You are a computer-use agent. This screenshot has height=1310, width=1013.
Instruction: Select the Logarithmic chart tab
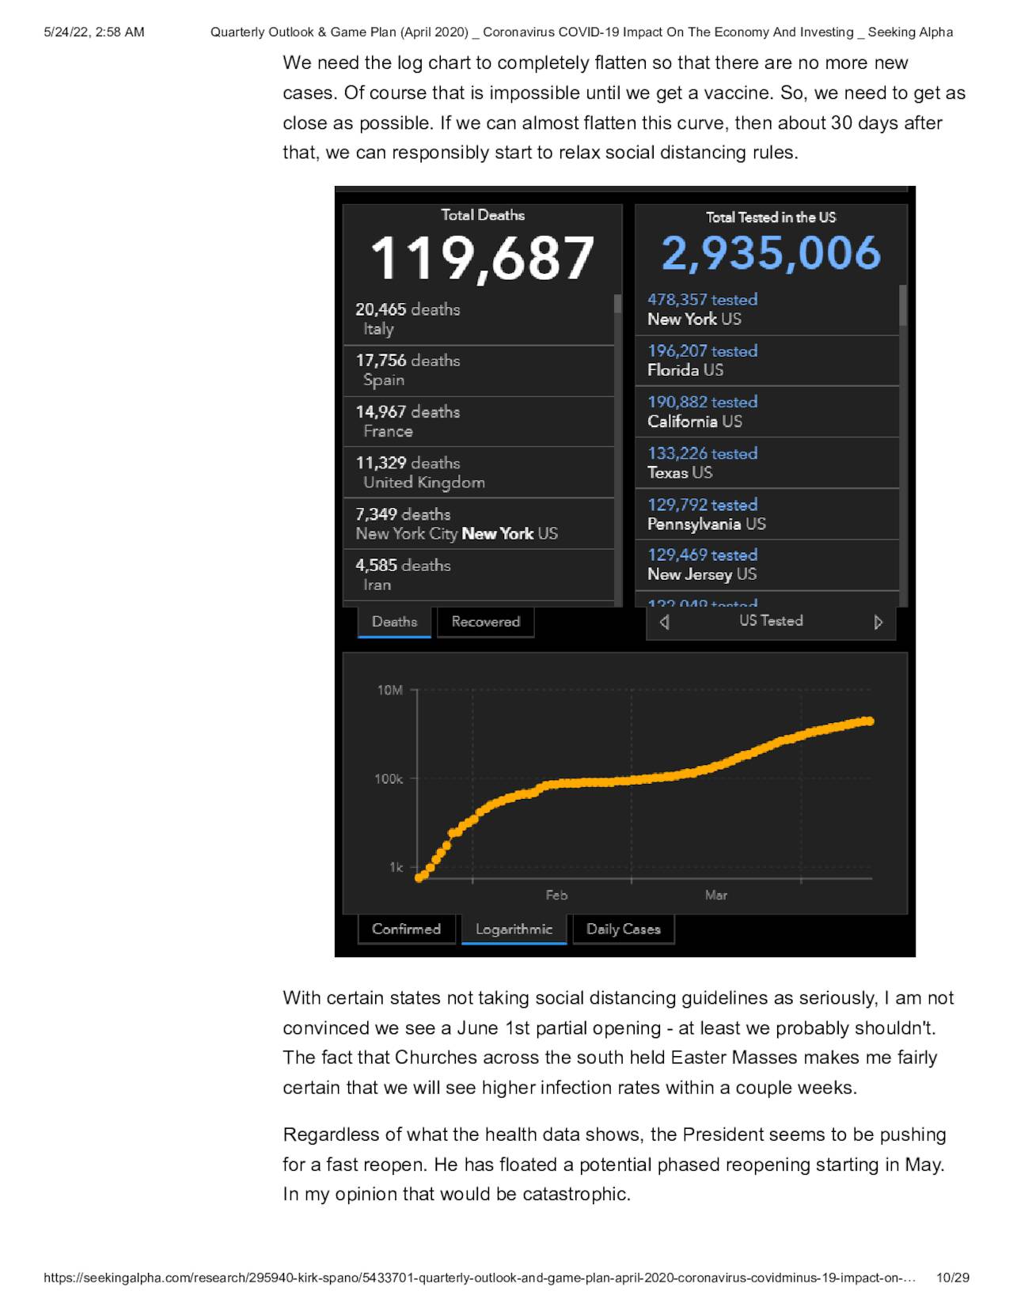coord(514,929)
